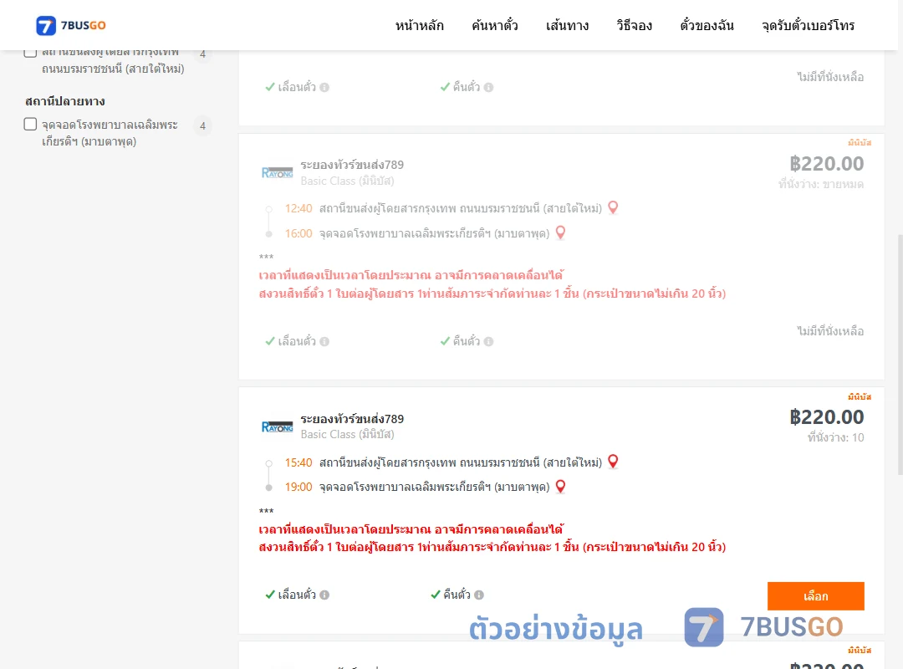Click Rayong operator logo of 15:40 trip

point(277,427)
